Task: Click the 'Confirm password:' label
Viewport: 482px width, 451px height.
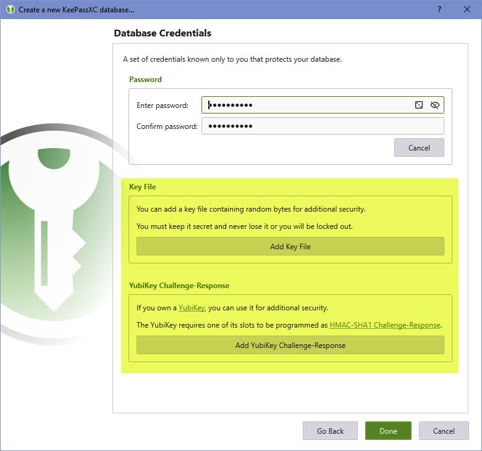Action: click(x=167, y=126)
